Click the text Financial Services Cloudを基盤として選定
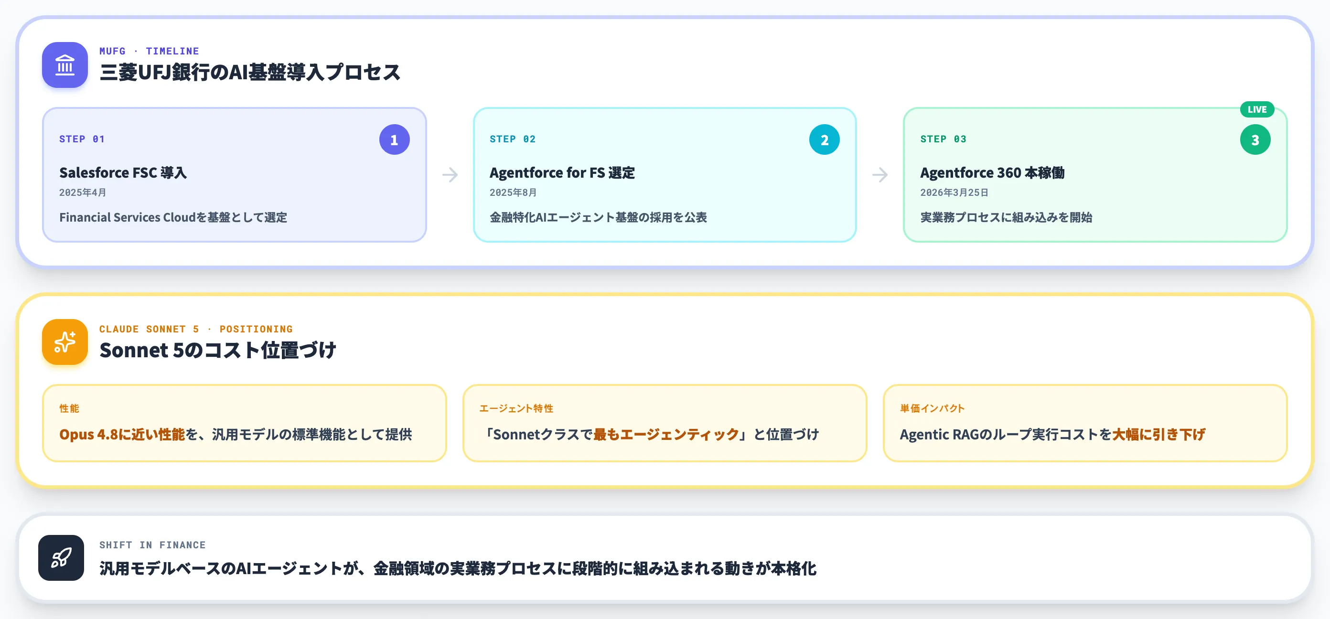 pyautogui.click(x=173, y=217)
